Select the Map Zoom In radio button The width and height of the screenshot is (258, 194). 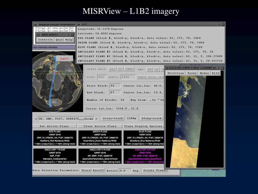[150, 100]
